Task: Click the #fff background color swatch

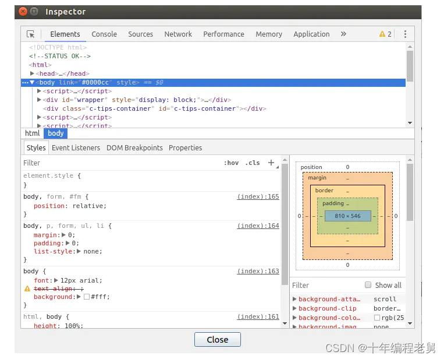Action: (87, 297)
